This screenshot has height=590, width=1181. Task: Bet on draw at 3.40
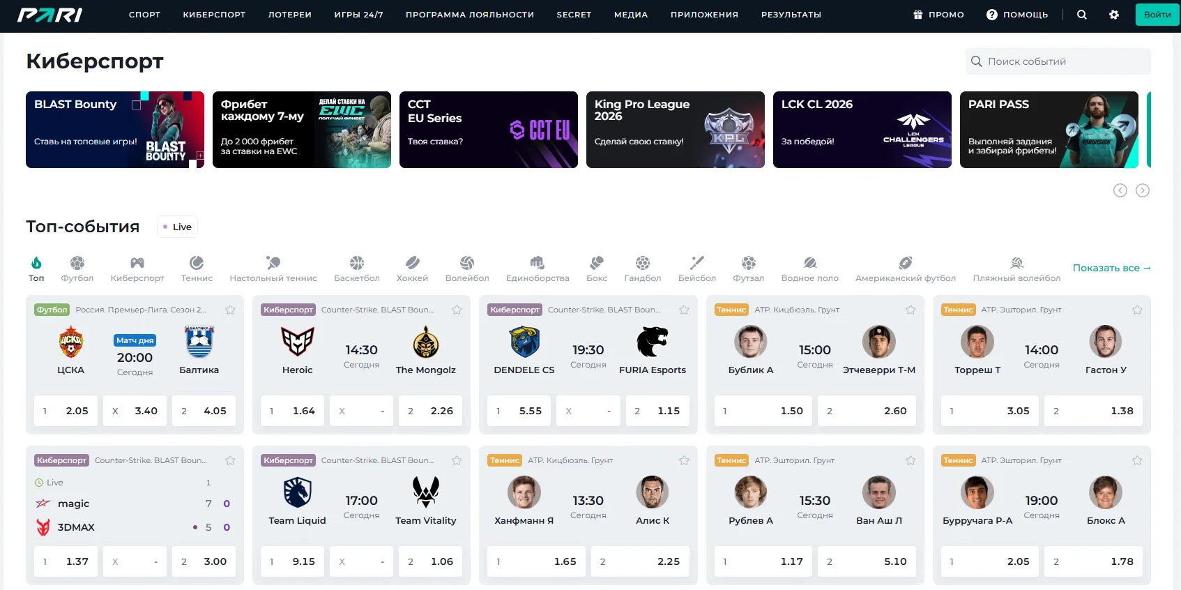click(135, 411)
